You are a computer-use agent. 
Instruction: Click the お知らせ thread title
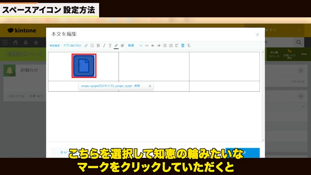pyautogui.click(x=29, y=70)
